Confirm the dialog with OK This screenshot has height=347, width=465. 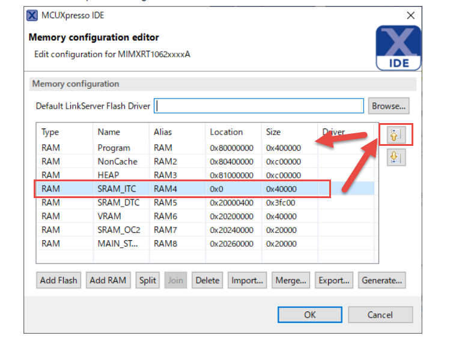tap(310, 315)
